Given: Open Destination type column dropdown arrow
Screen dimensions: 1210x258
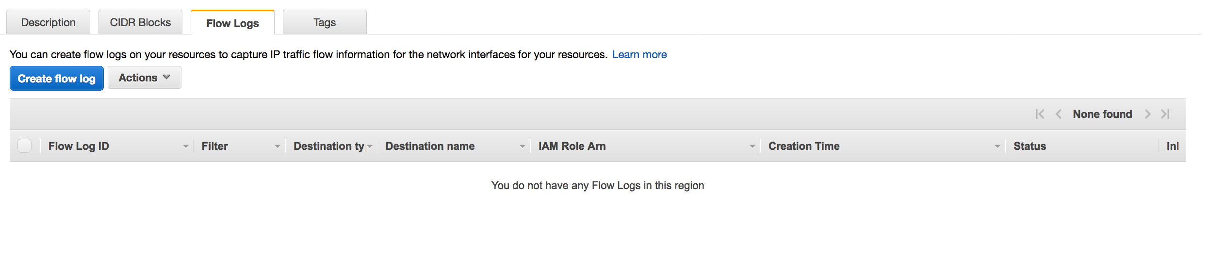Looking at the screenshot, I should pyautogui.click(x=370, y=146).
